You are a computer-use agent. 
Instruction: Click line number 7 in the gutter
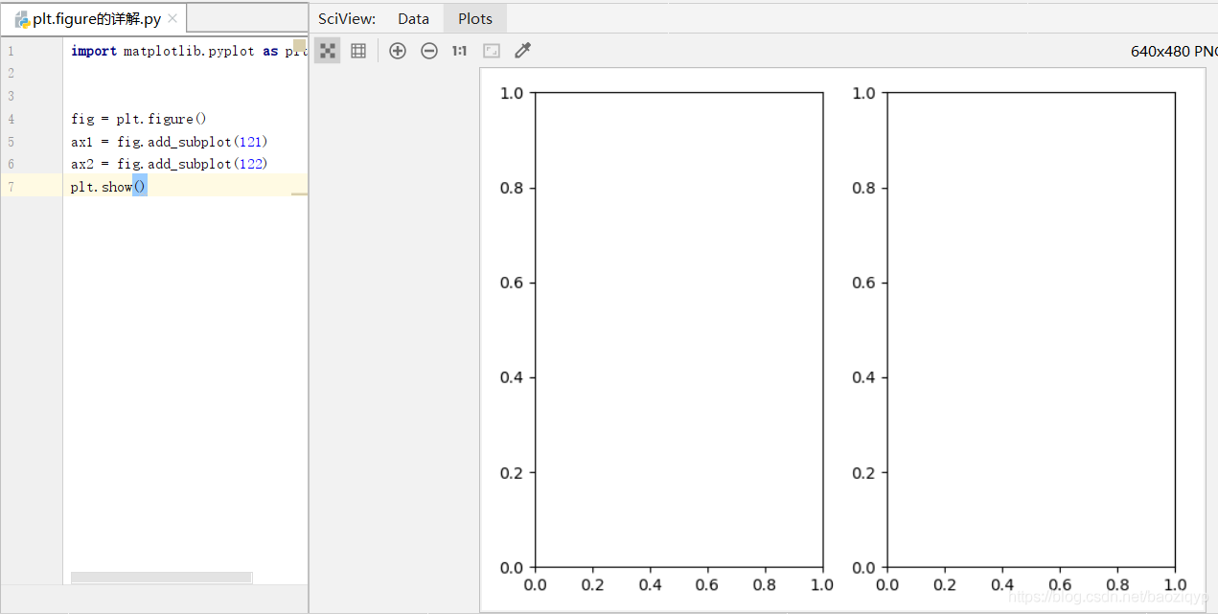[11, 187]
